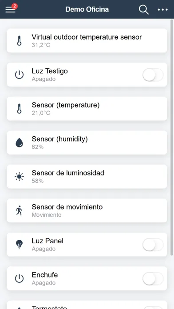Viewport: 174px width, 309px height.
Task: Open the hamburger menu with notification badge
Action: (x=11, y=9)
